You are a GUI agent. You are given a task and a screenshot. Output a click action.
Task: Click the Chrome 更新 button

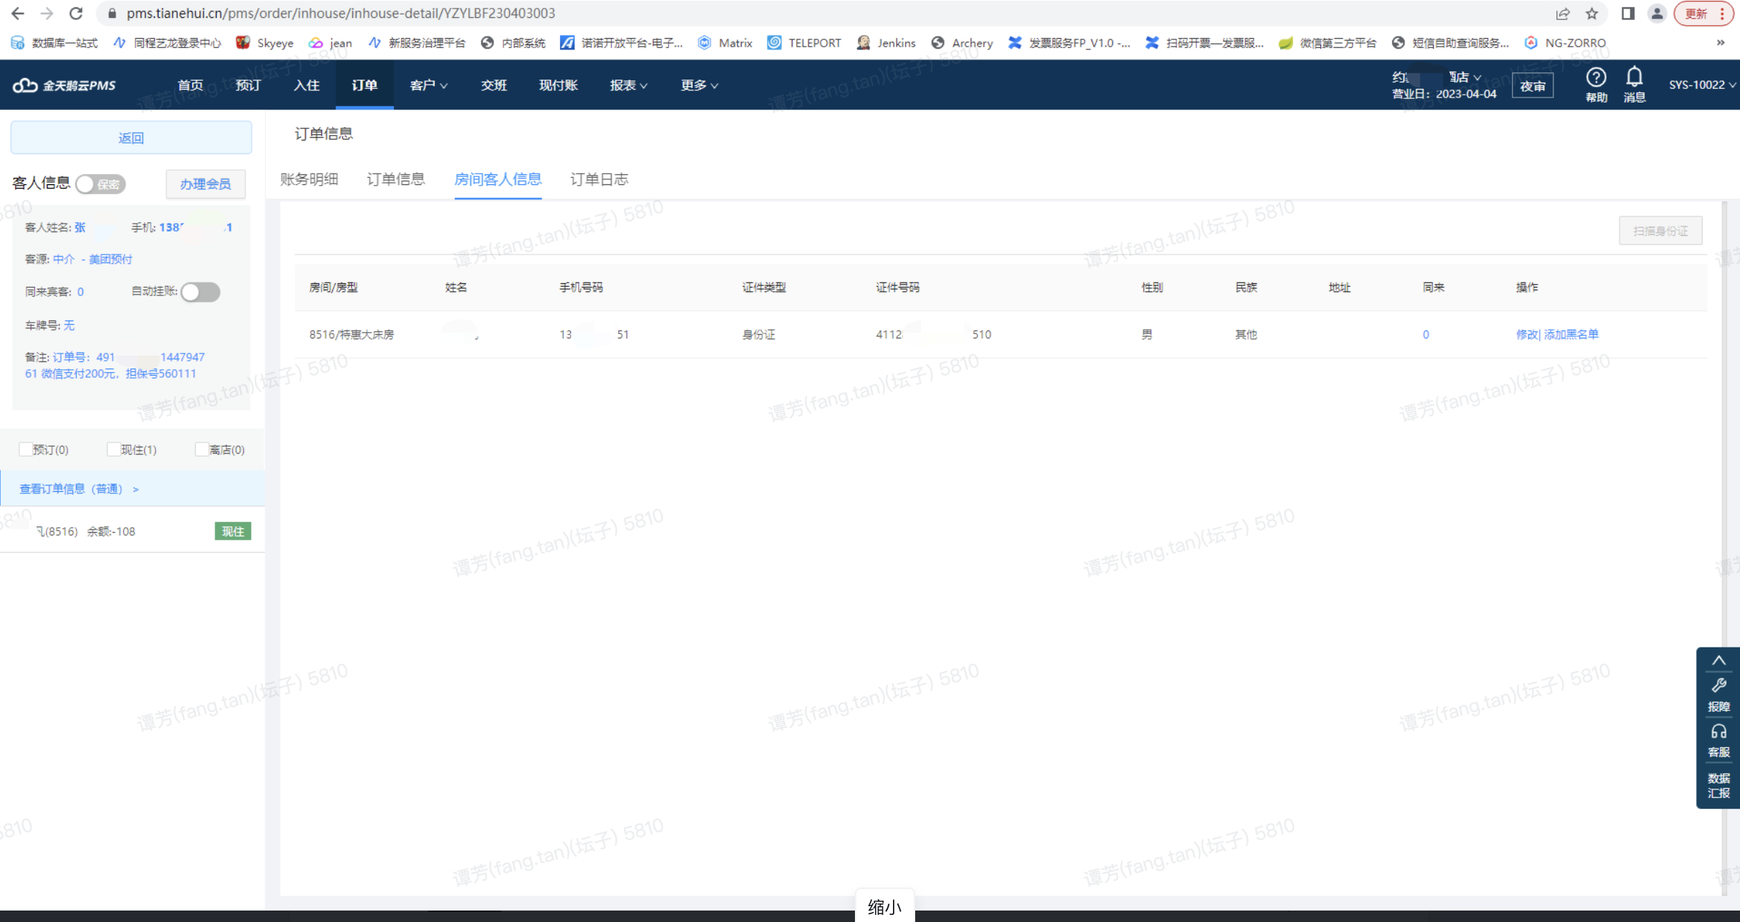pyautogui.click(x=1696, y=13)
